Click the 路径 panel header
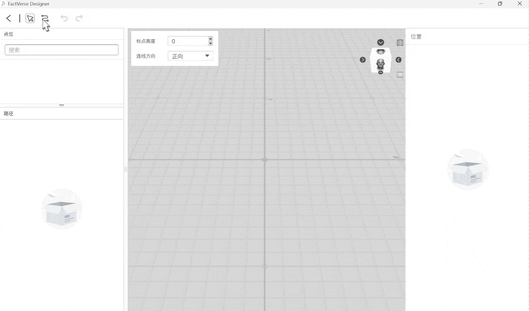 8,113
